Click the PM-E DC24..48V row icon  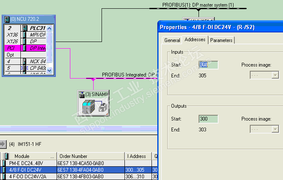[4, 163]
